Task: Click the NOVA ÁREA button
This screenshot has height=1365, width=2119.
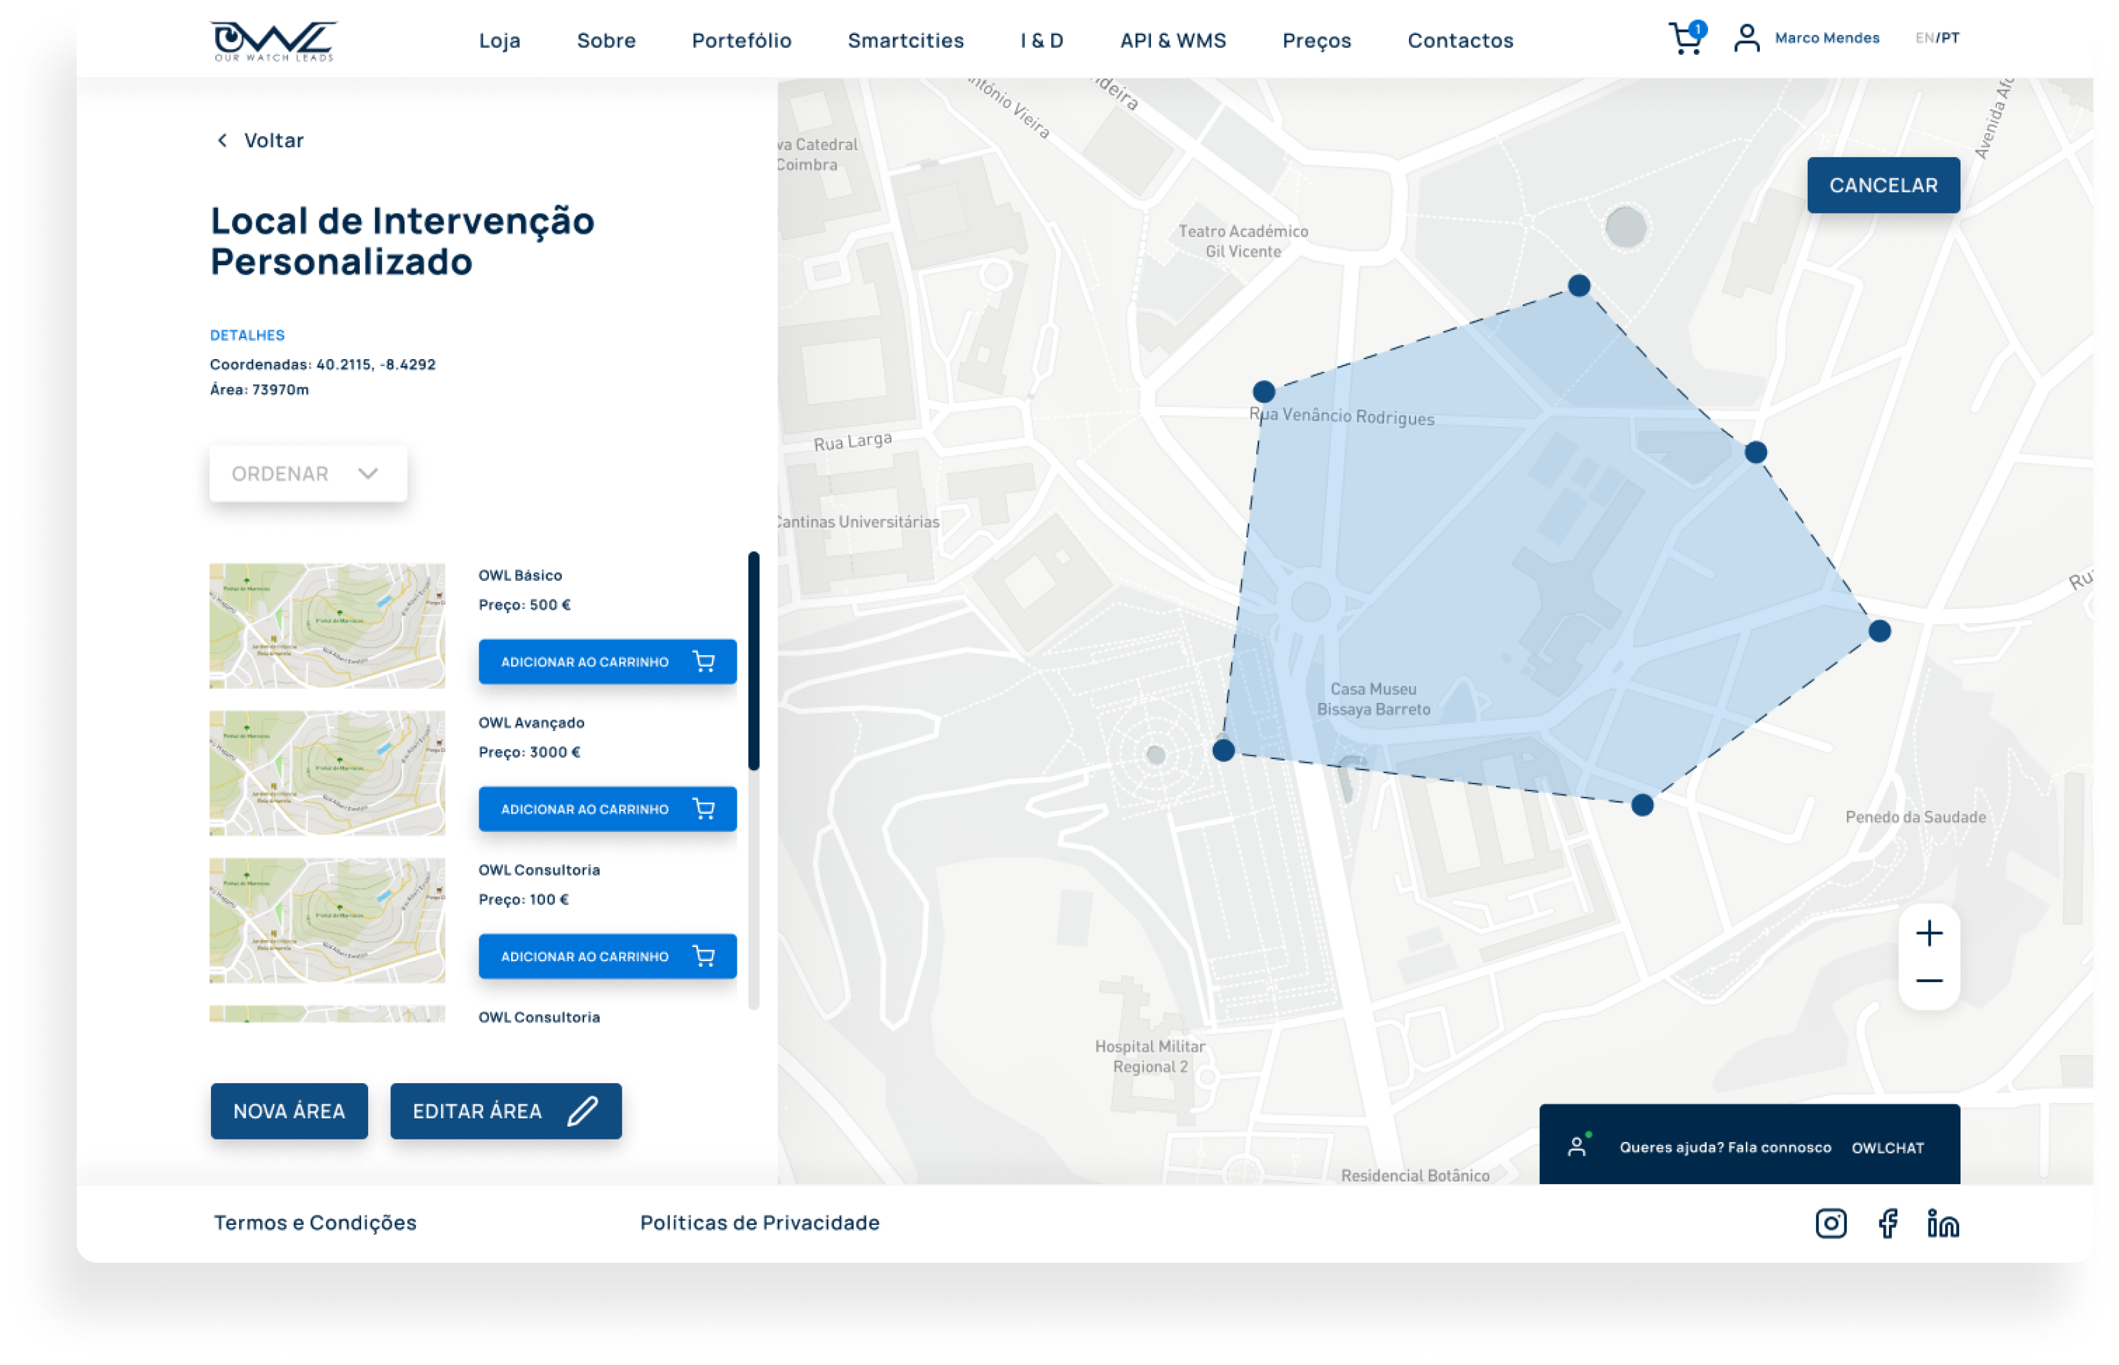Action: pos(289,1111)
